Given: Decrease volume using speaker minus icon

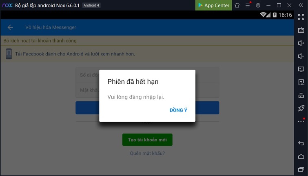Looking at the screenshot, I should [301, 56].
